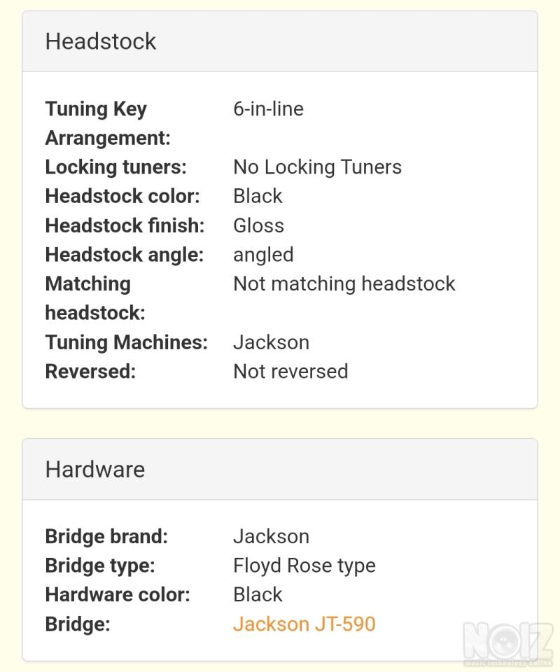Click the Hardware color label
Screen dimensions: 560x672
pos(118,594)
